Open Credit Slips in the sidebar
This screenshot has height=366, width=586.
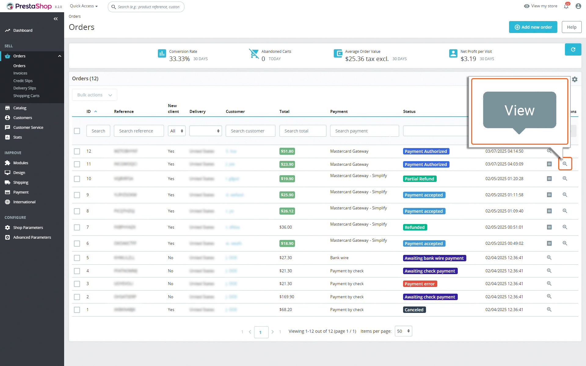pos(23,81)
